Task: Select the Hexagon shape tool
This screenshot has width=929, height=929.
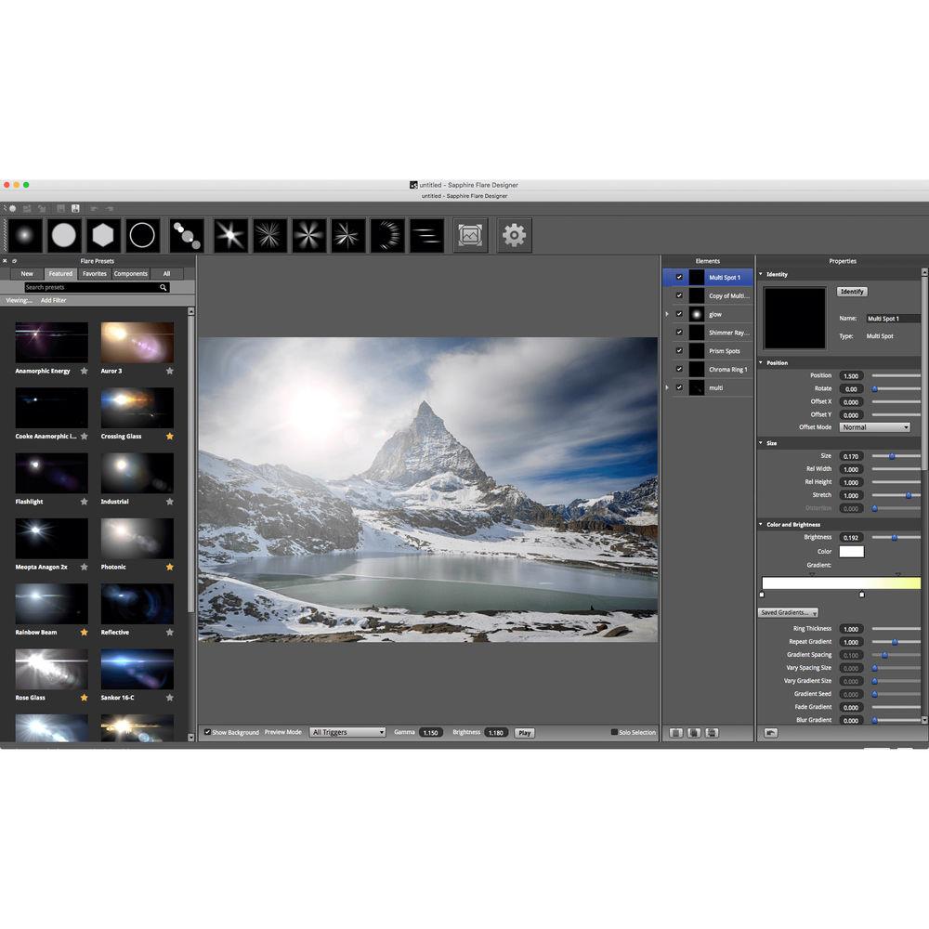Action: [102, 235]
